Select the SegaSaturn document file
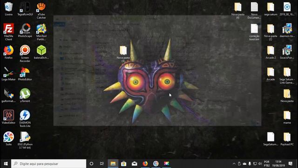 [271, 139]
